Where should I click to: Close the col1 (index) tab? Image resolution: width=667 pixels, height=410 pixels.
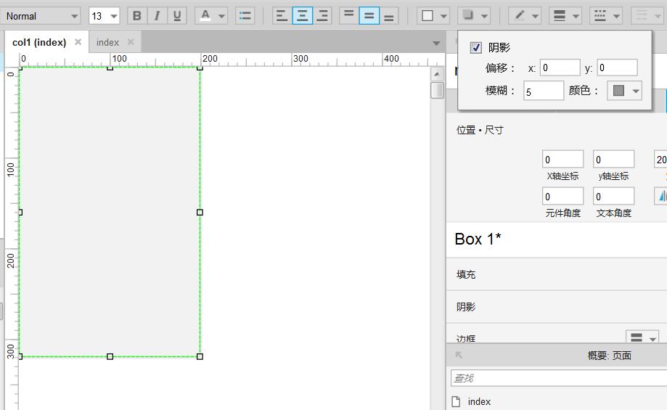78,42
